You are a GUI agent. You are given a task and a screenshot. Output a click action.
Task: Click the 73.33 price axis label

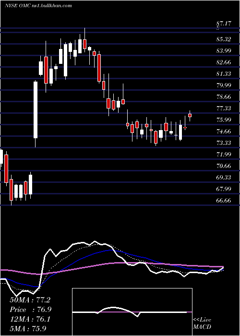pos(224,143)
